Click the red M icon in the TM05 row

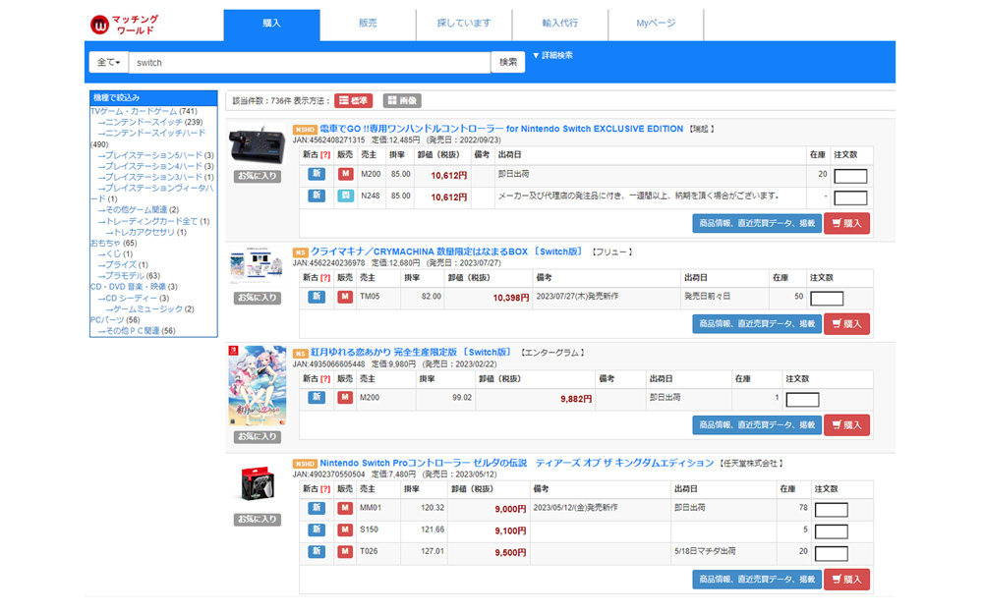coord(345,297)
